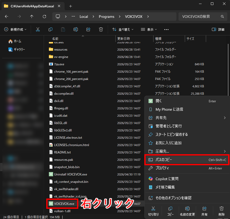230x219 pixels.
Task: Choose その他のオプションを確認 menu item
Action: [187, 198]
